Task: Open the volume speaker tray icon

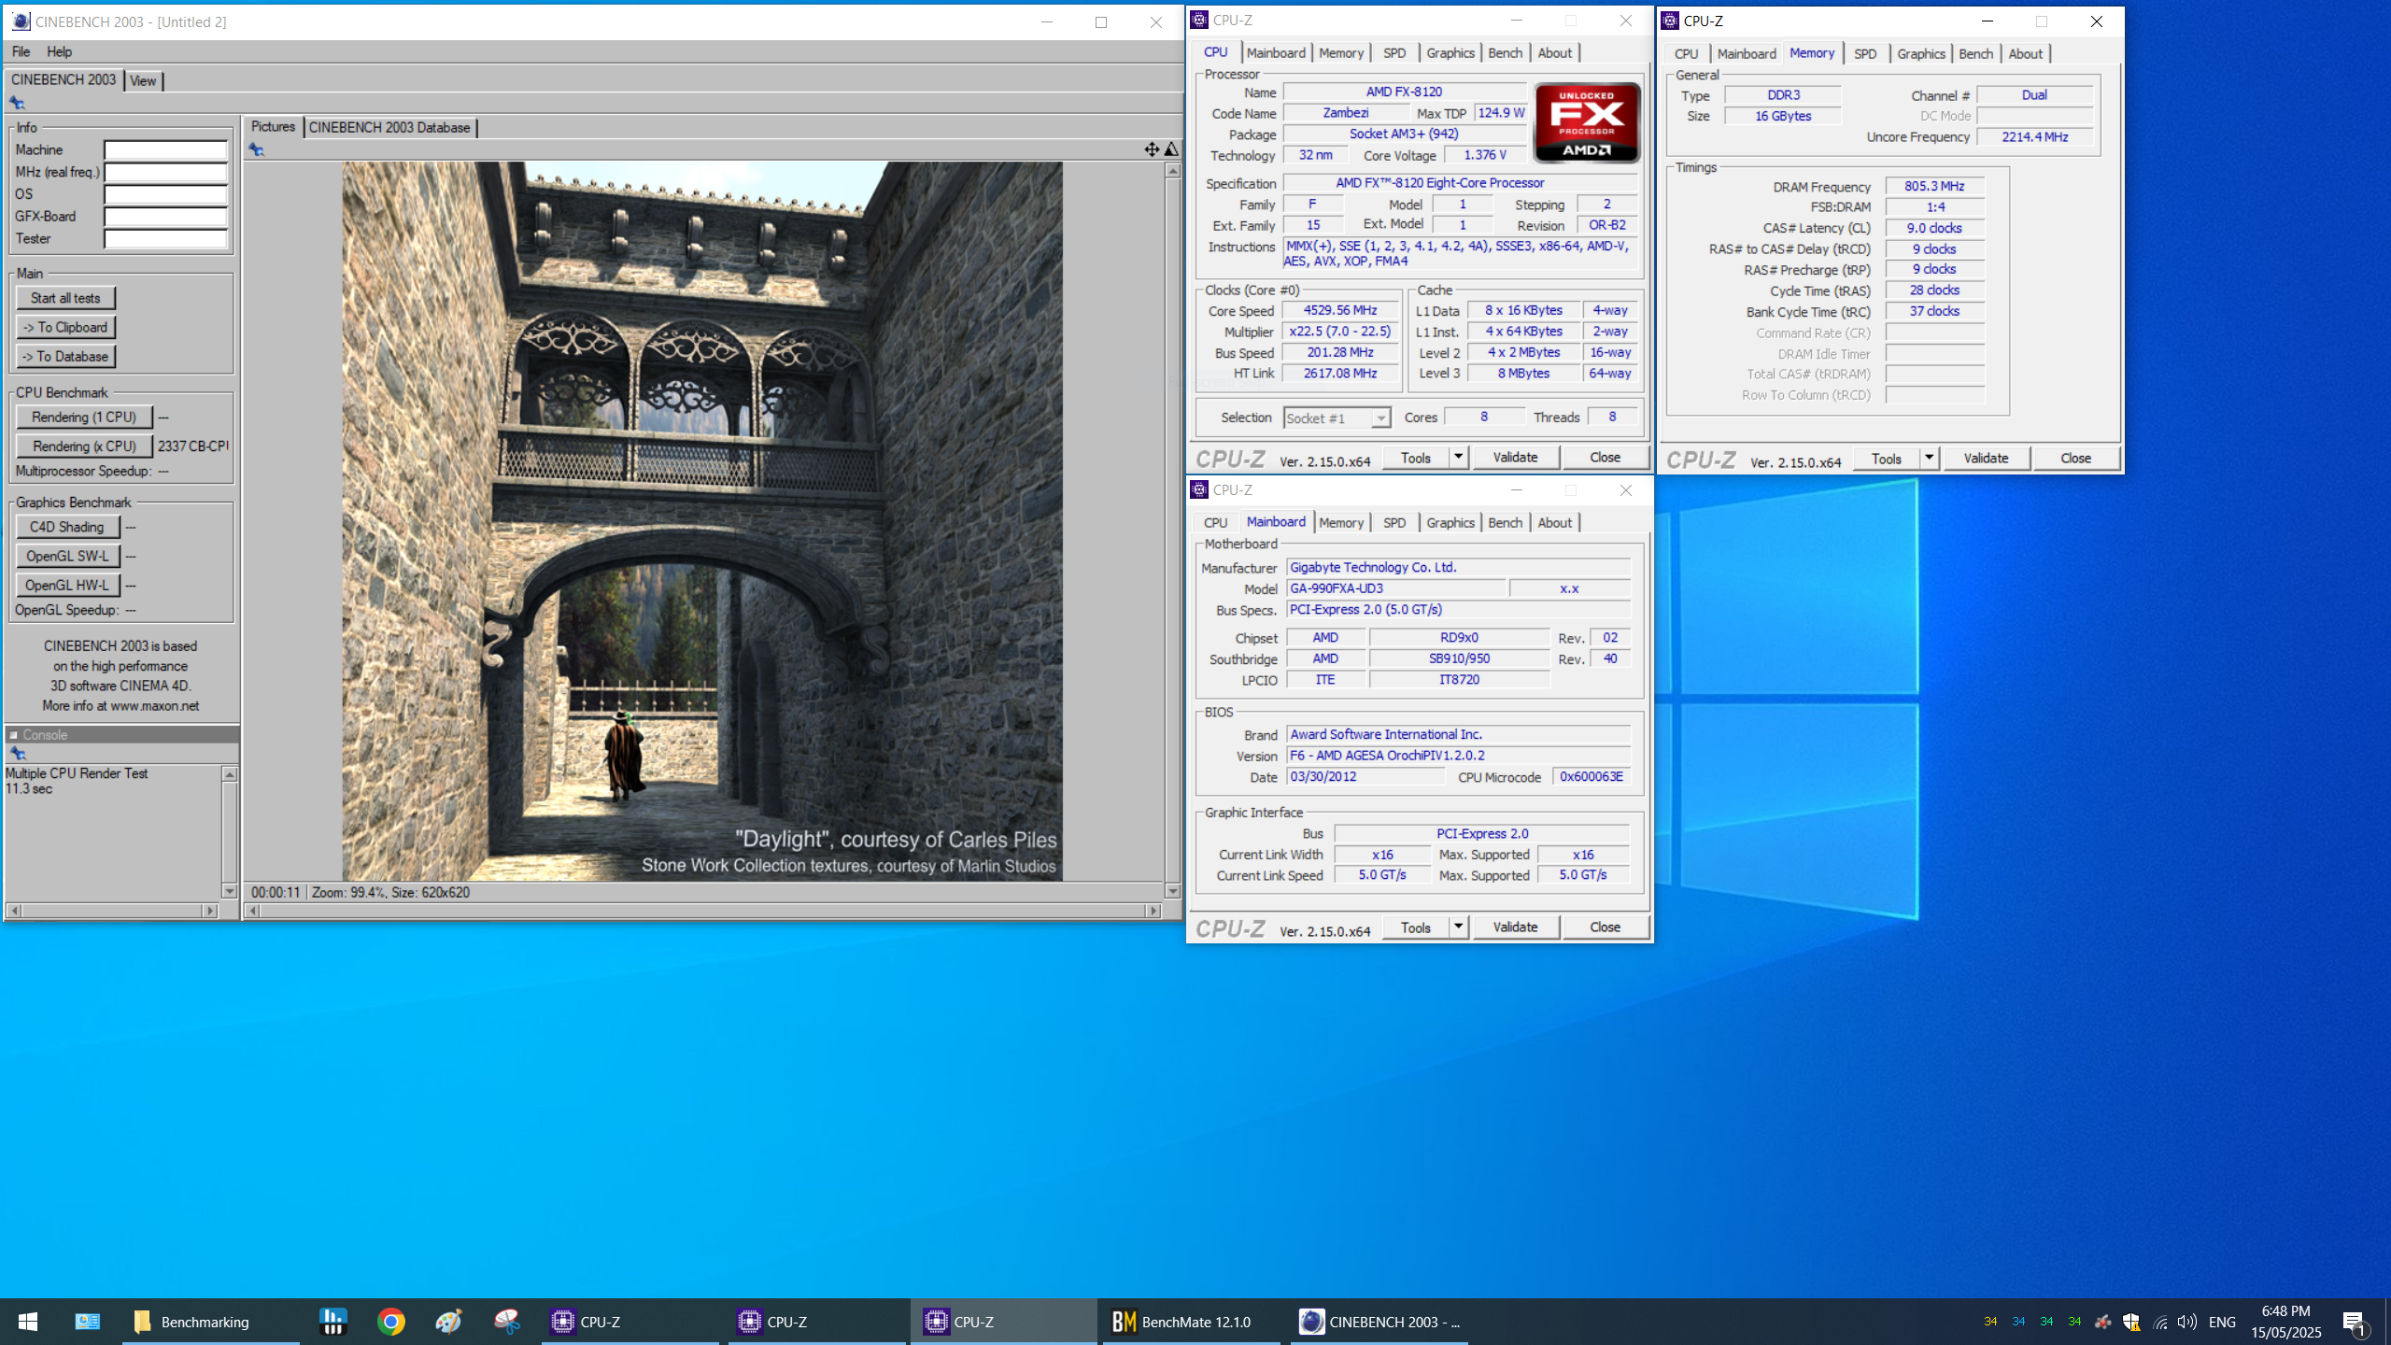Action: 2186,1322
